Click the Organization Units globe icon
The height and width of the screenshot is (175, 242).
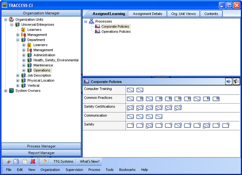(11, 20)
